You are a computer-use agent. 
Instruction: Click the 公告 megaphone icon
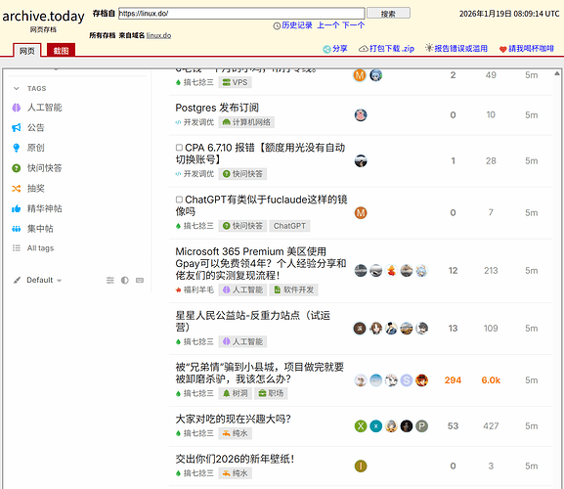[17, 127]
